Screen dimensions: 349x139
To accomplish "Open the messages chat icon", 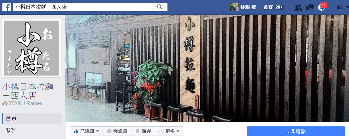I will pos(310,7).
